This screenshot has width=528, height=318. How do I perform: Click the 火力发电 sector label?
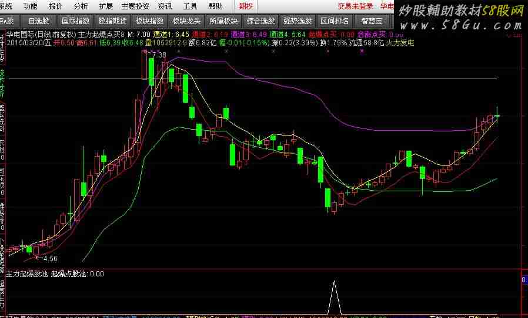pos(400,43)
